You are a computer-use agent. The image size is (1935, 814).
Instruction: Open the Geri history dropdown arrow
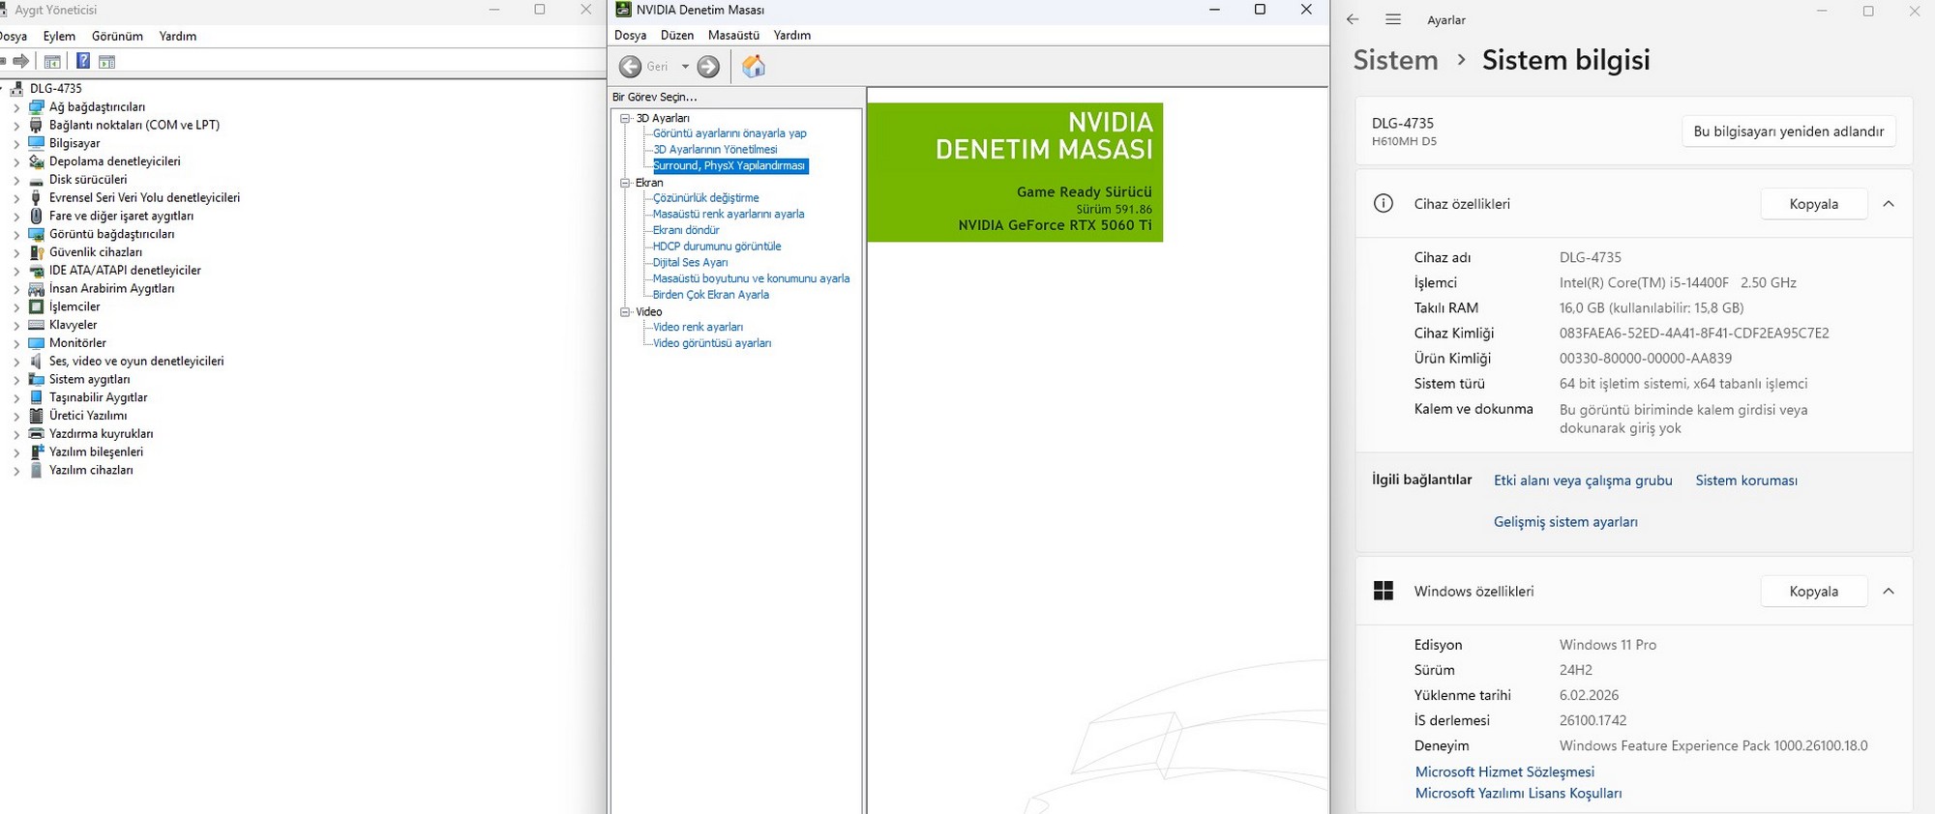[x=685, y=67]
